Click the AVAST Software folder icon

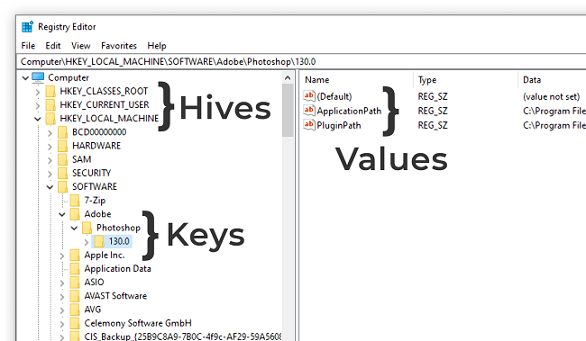click(75, 296)
